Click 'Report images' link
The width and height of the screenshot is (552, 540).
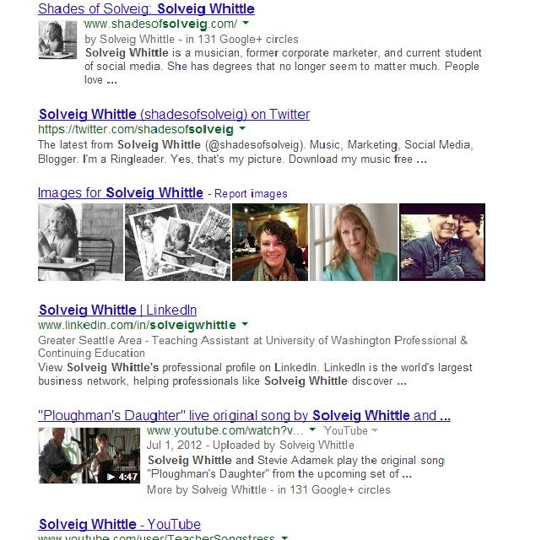click(251, 193)
